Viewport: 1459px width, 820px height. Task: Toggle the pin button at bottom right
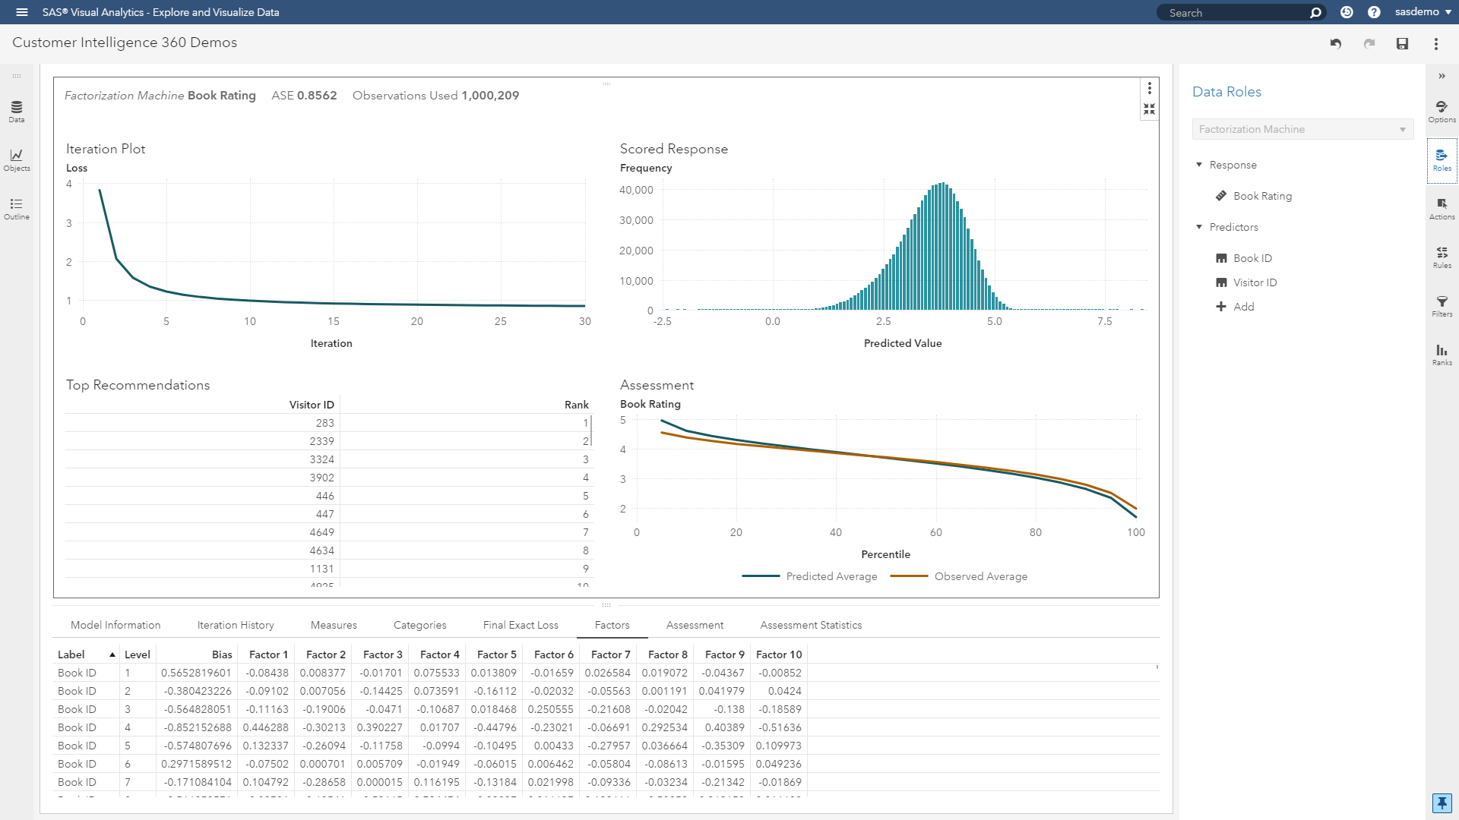(1442, 803)
